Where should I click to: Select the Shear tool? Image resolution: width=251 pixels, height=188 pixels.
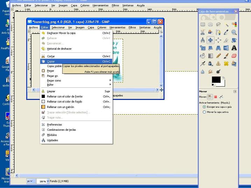tap(210, 48)
